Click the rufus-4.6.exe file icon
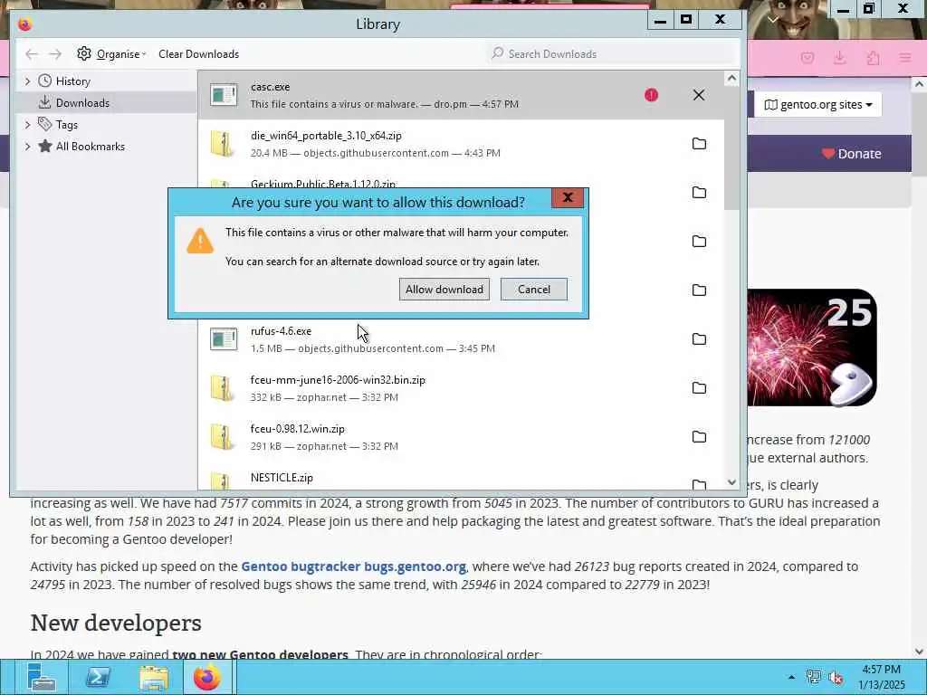 224,339
